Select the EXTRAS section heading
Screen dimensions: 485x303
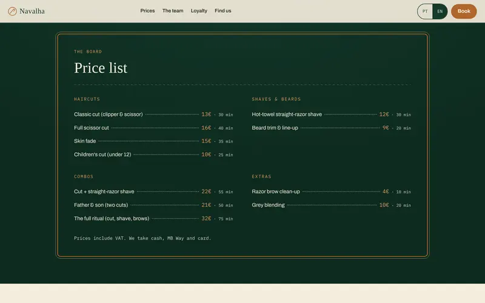coord(261,176)
